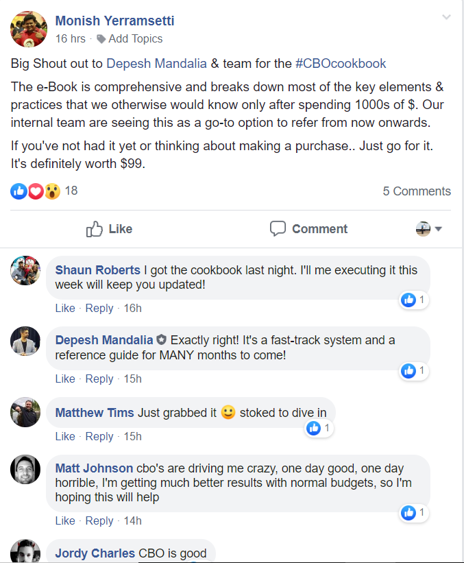The width and height of the screenshot is (464, 563).
Task: Open the #CBOcookbook hashtag link
Action: [341, 64]
